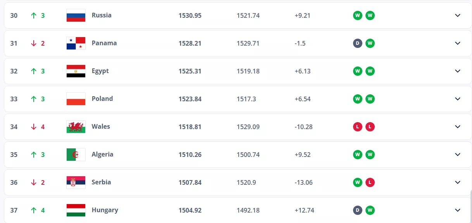The width and height of the screenshot is (472, 223).
Task: Open the Algeria team name link
Action: [102, 155]
